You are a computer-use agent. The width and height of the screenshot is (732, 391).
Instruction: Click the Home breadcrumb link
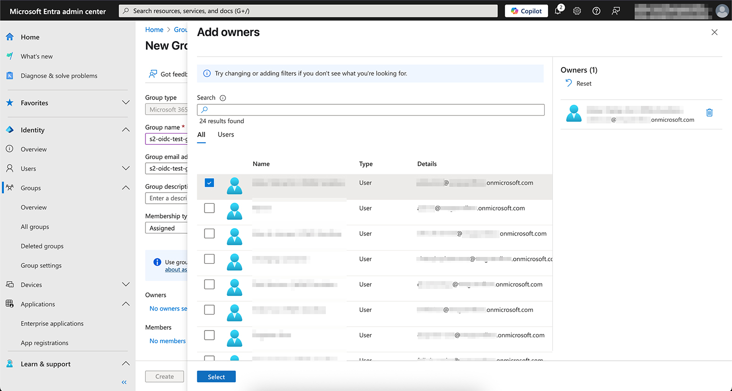click(154, 30)
